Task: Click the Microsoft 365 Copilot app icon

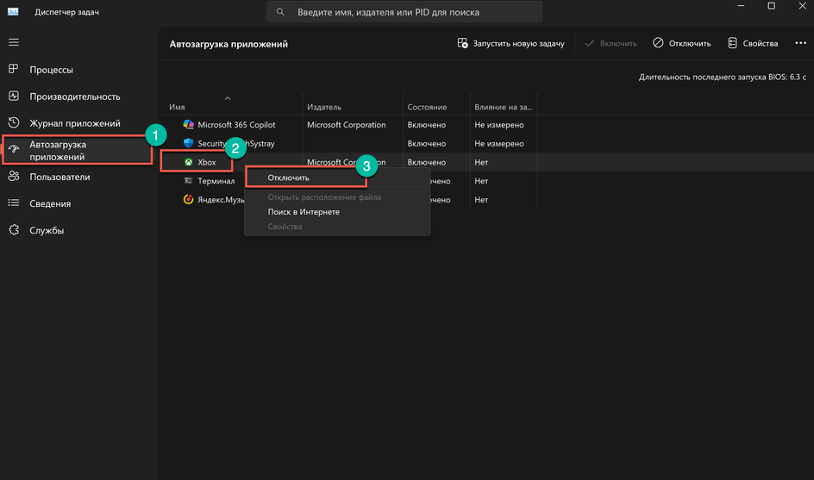Action: pyautogui.click(x=189, y=125)
